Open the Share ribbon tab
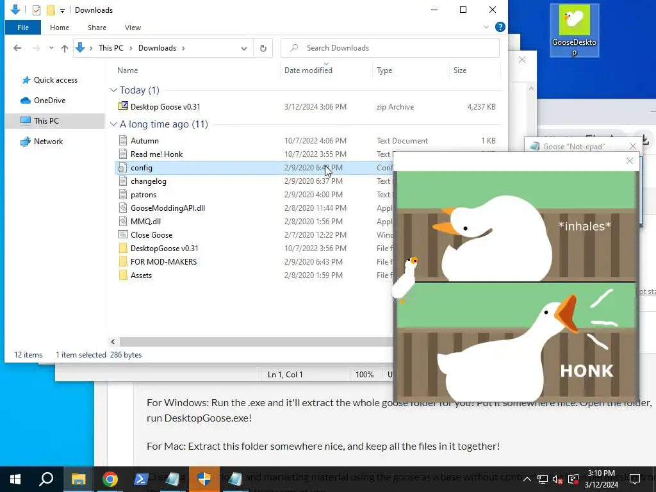The height and width of the screenshot is (492, 656). point(97,28)
